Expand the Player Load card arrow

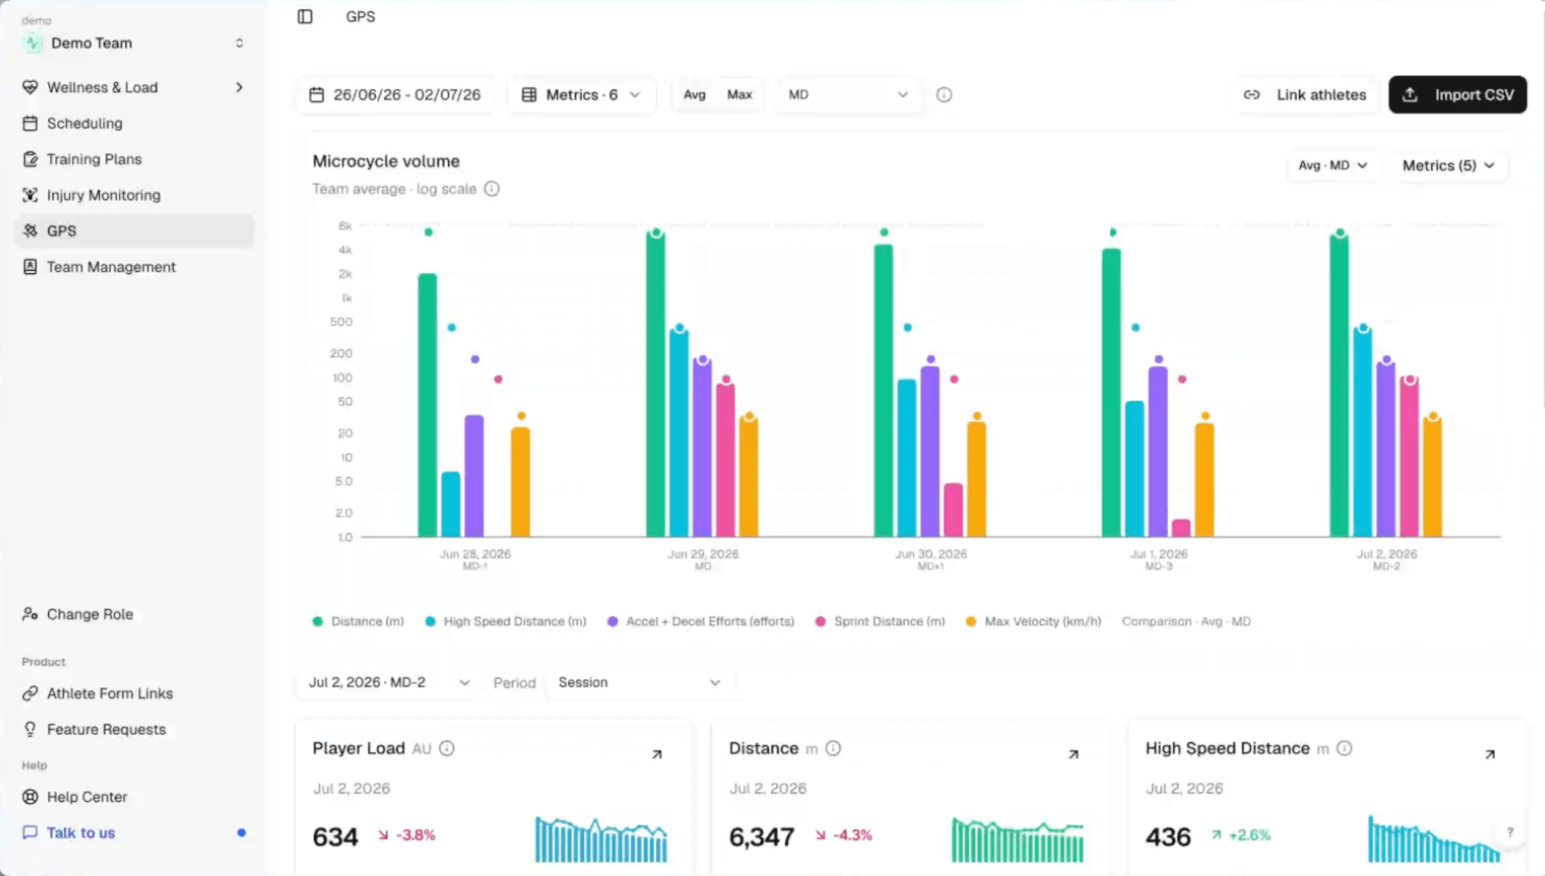(x=657, y=755)
